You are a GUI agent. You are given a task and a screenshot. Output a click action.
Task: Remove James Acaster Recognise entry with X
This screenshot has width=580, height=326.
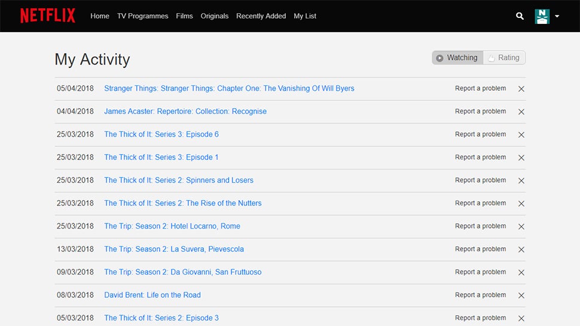pos(521,112)
